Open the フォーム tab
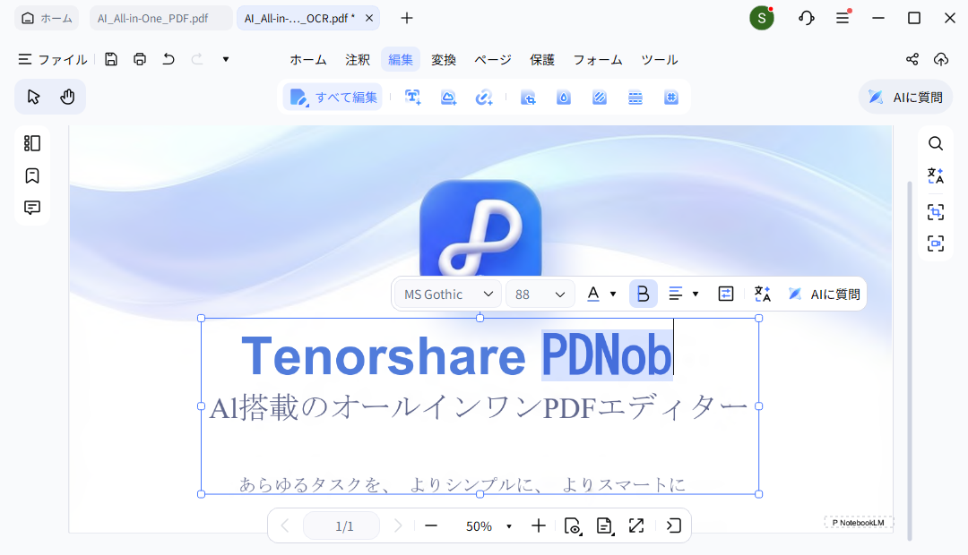Viewport: 968px width, 555px height. click(598, 60)
